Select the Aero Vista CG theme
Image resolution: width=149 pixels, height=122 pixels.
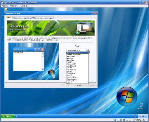tap(77, 56)
